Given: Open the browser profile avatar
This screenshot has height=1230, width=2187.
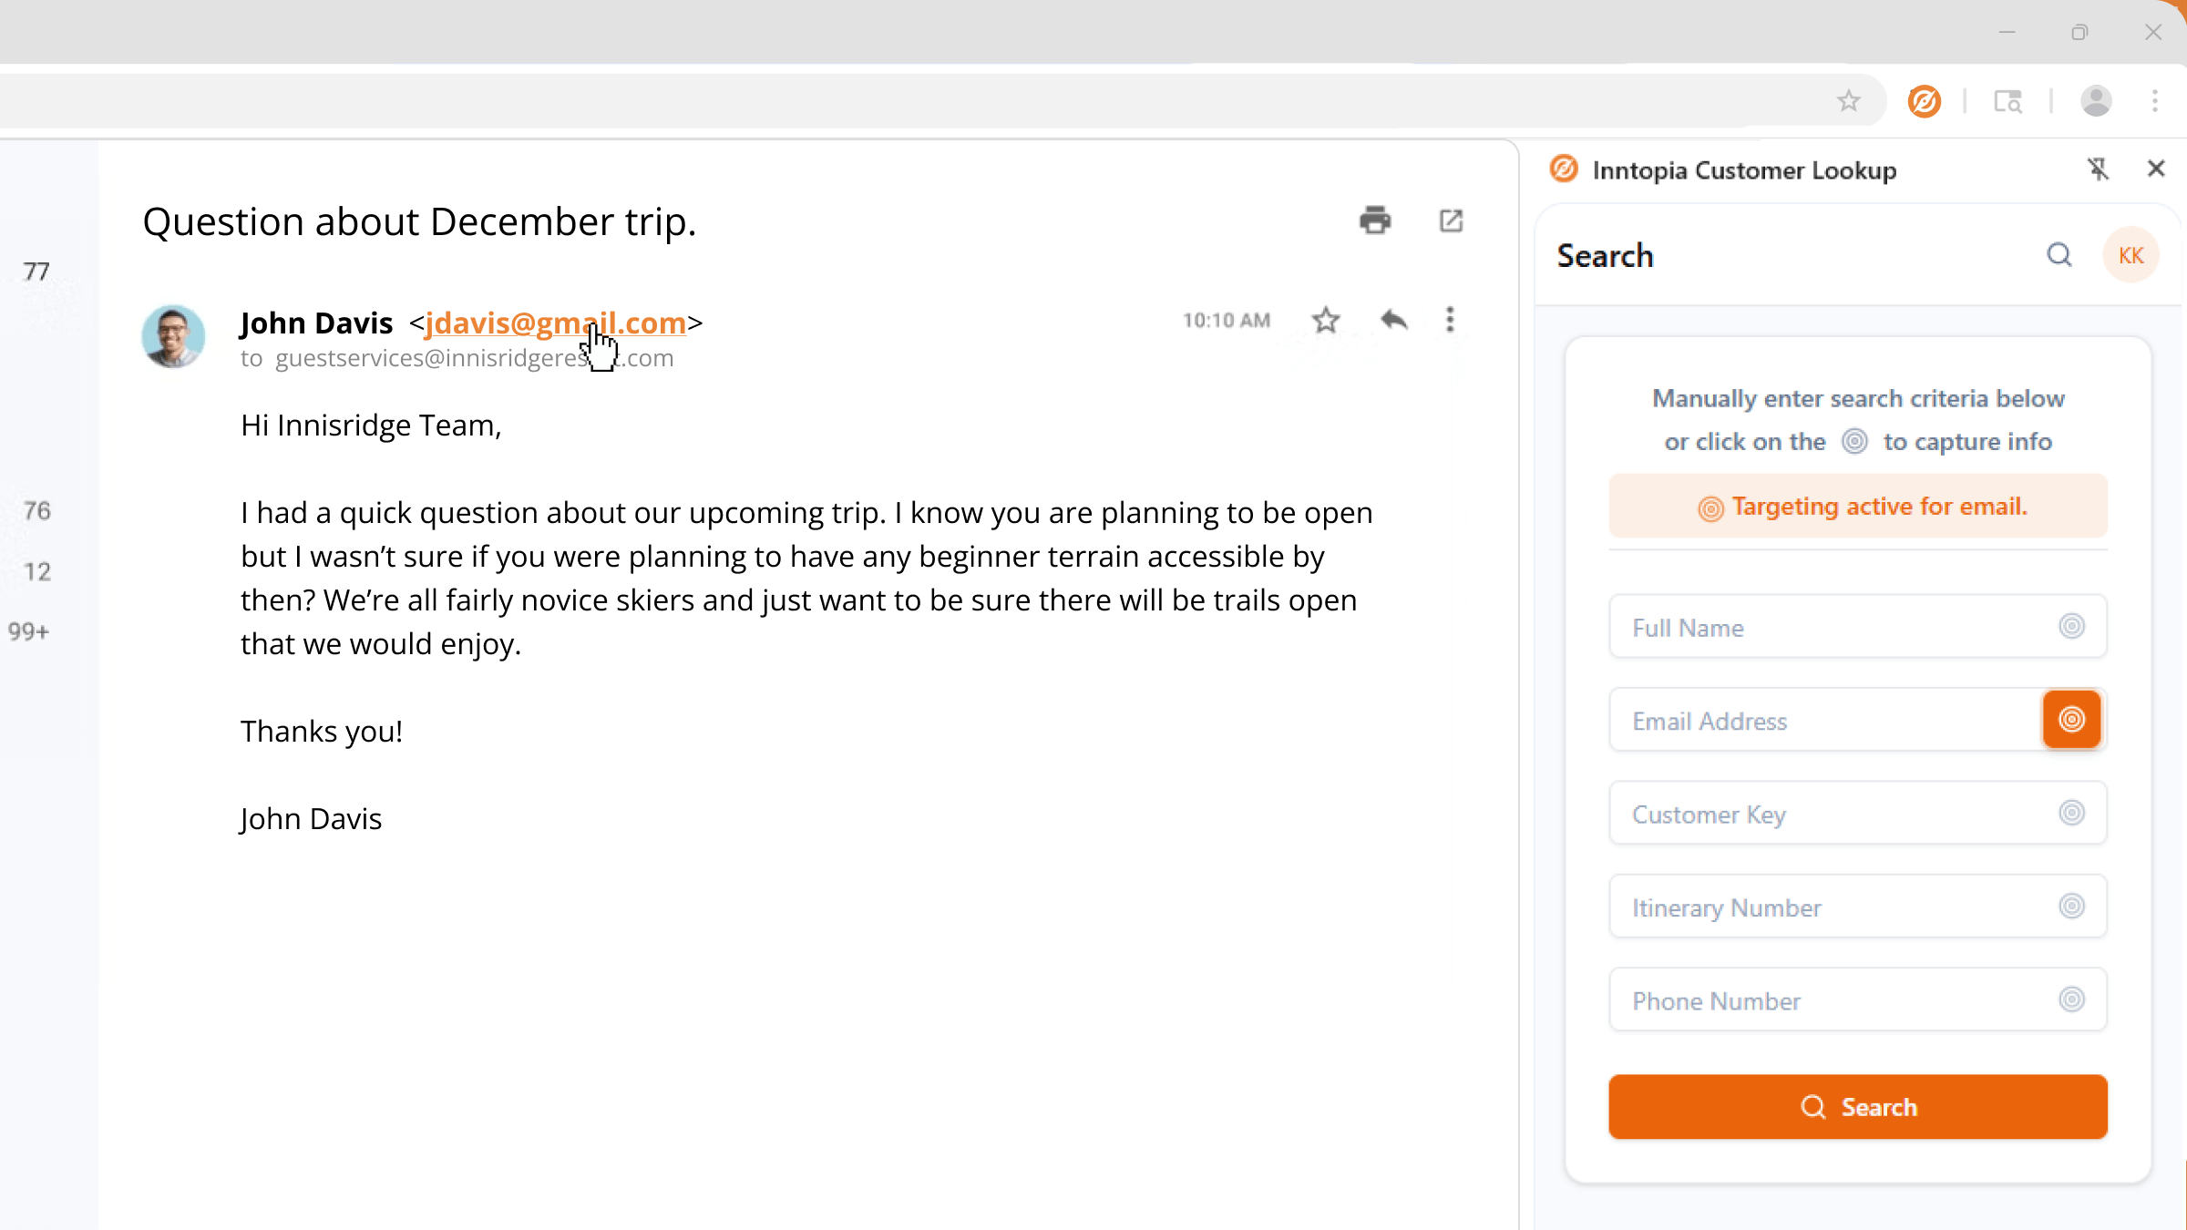Looking at the screenshot, I should 2096,101.
